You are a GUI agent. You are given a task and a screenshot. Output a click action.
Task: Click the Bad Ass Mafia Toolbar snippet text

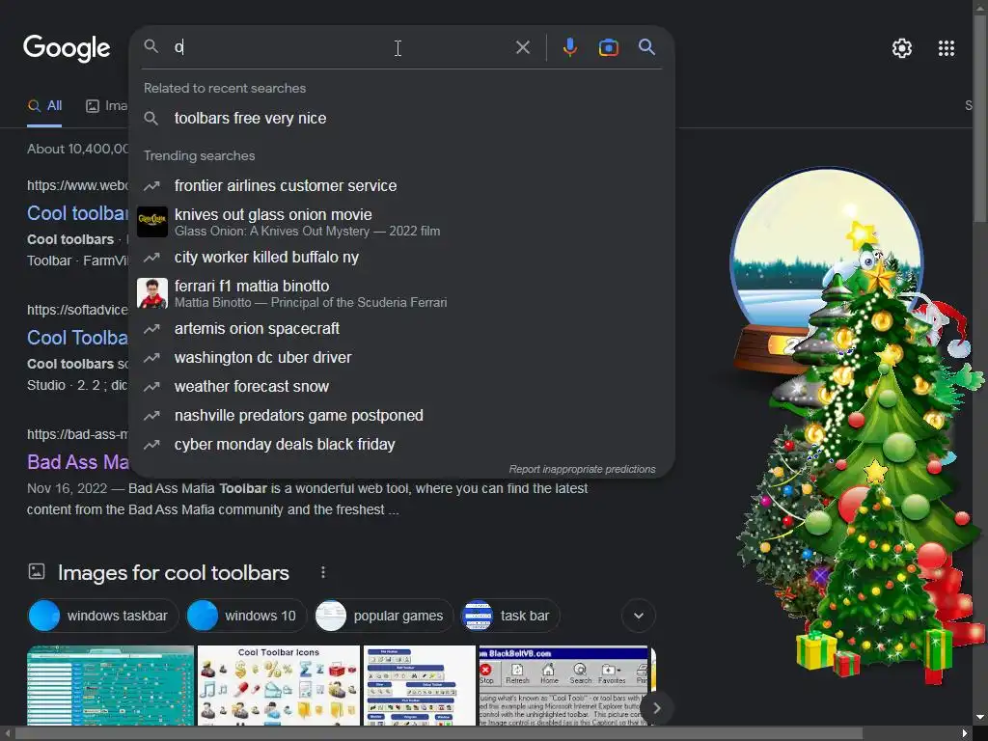308,499
